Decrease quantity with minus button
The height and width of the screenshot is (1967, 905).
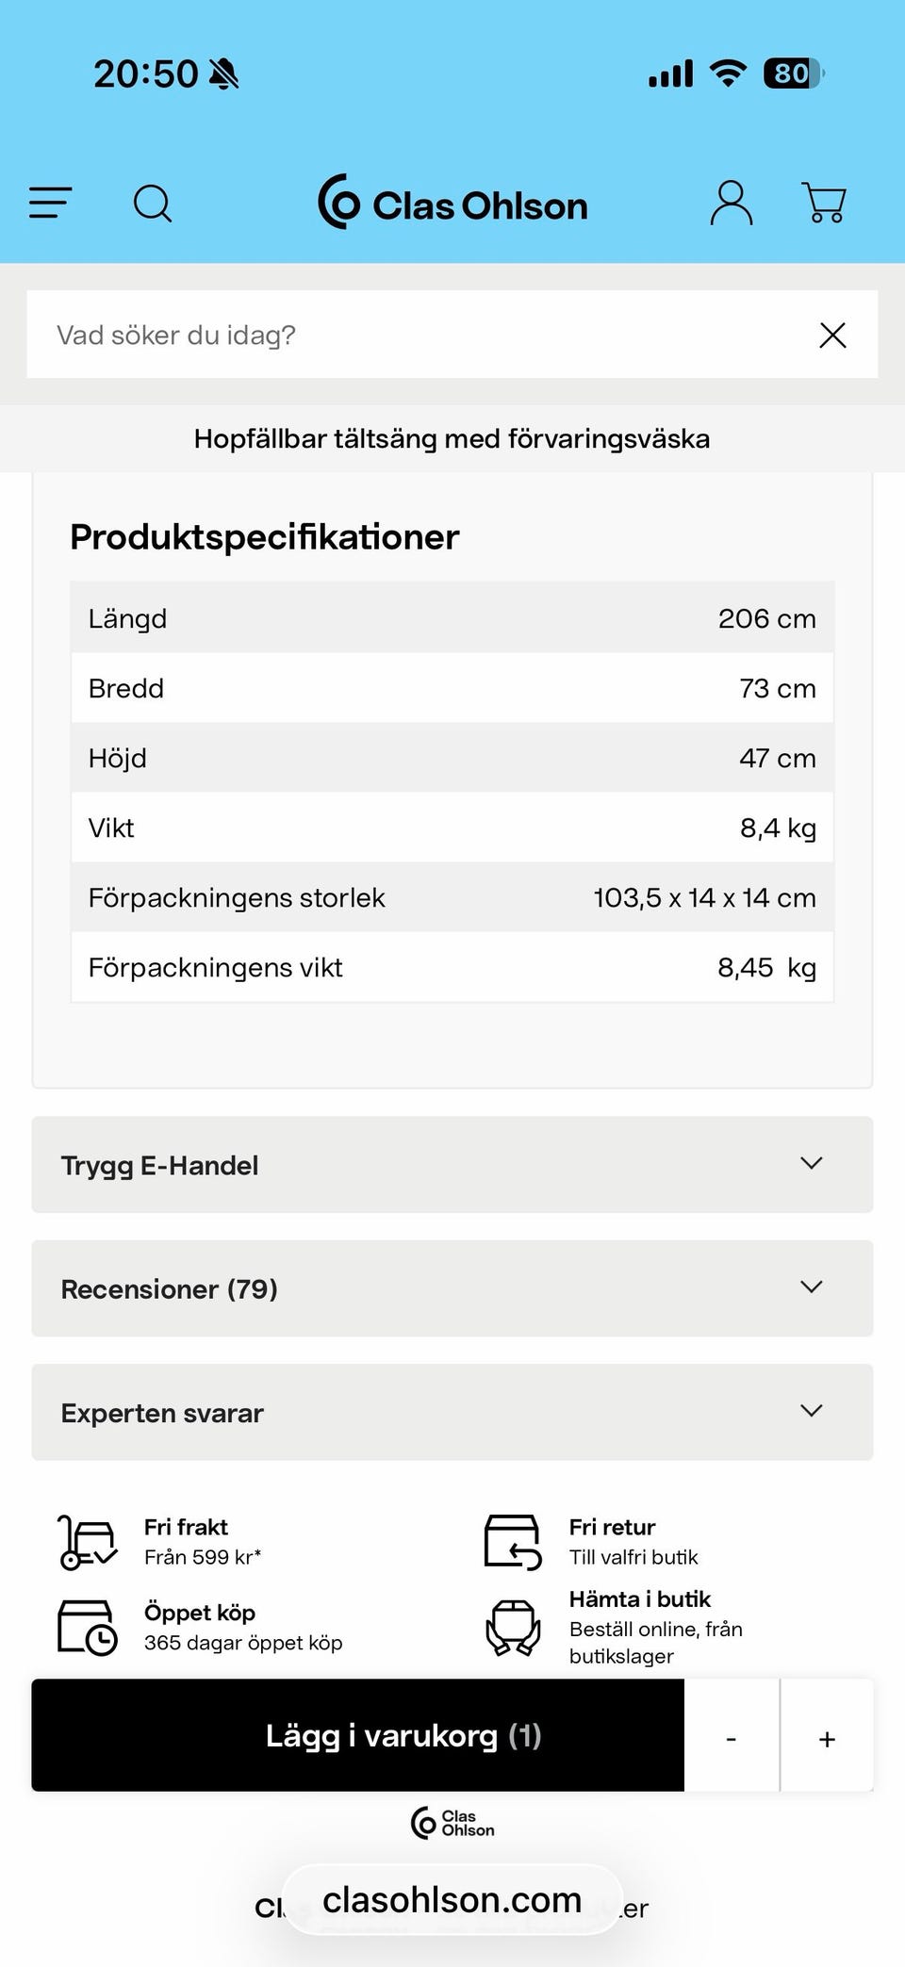(732, 1737)
